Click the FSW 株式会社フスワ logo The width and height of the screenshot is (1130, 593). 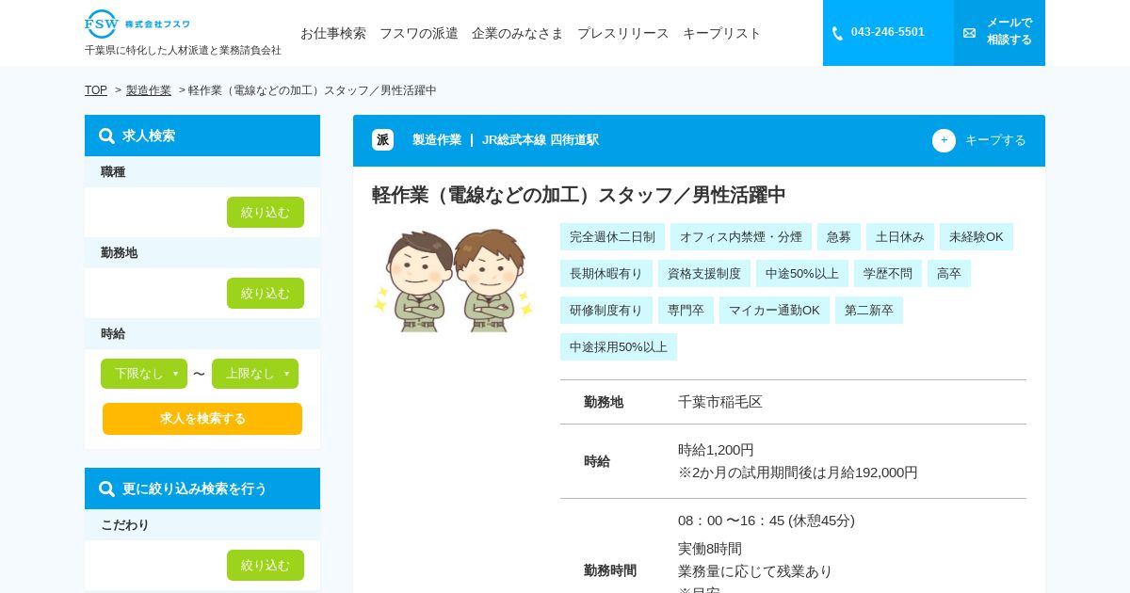[137, 24]
